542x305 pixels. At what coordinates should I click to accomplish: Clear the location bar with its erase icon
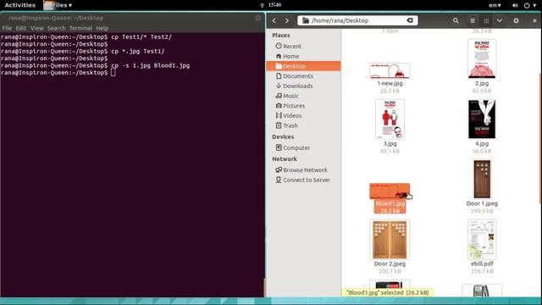point(410,20)
